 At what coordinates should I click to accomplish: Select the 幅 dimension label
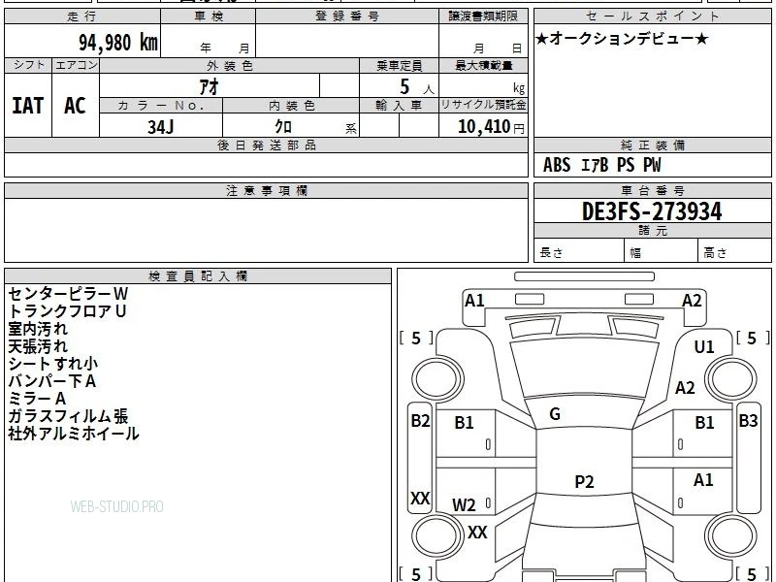click(x=635, y=253)
